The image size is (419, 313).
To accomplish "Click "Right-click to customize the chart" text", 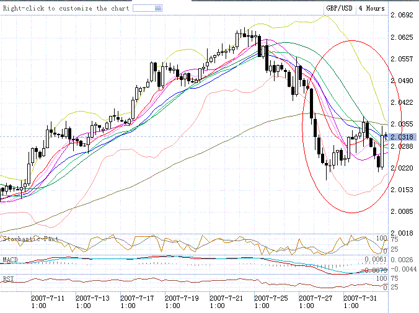I will click(x=64, y=9).
